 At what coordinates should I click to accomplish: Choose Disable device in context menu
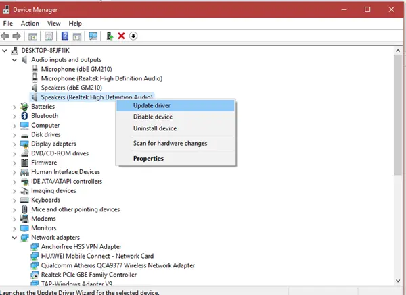(x=175, y=117)
